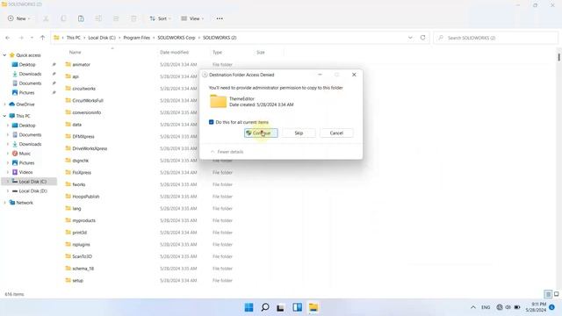The height and width of the screenshot is (316, 562).
Task: Sort by Date modified column header
Action: coord(174,53)
